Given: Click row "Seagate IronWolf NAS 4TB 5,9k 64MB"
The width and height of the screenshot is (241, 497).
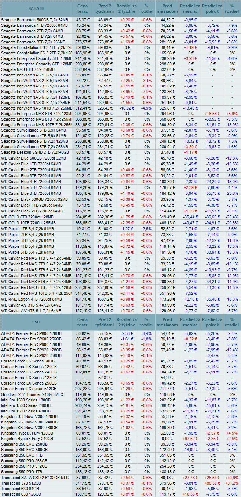Looking at the screenshot, I should [120, 92].
